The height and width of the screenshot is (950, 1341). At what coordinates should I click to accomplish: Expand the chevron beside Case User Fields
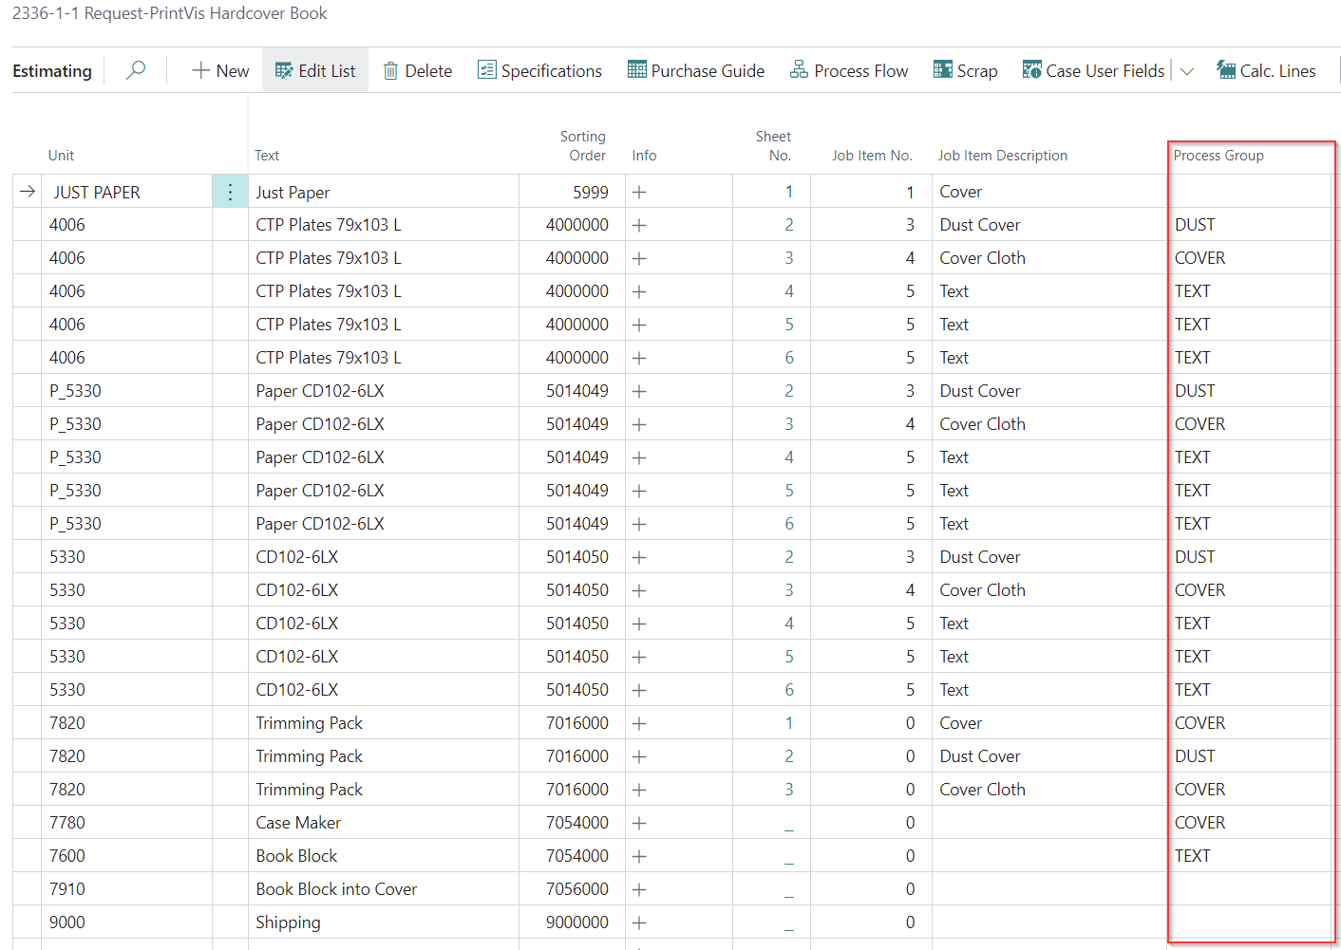(1187, 71)
